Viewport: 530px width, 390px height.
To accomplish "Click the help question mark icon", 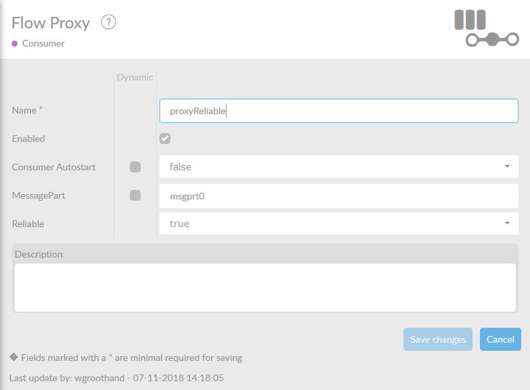I will click(x=109, y=22).
